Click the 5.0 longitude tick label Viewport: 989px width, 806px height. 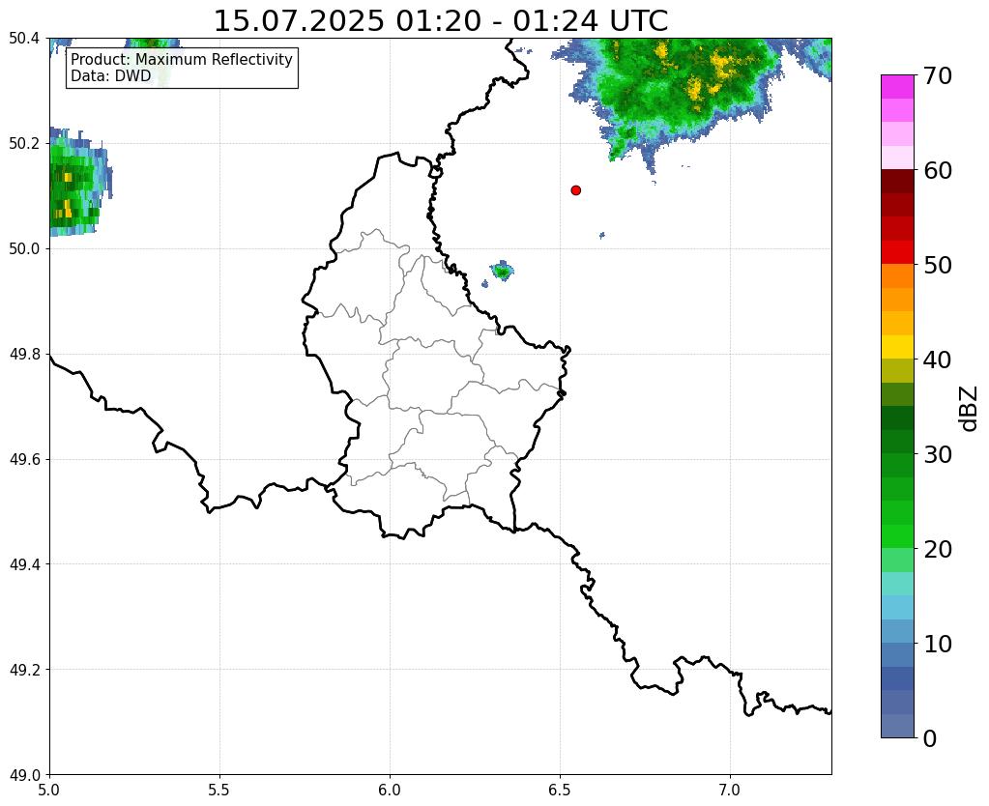(49, 790)
